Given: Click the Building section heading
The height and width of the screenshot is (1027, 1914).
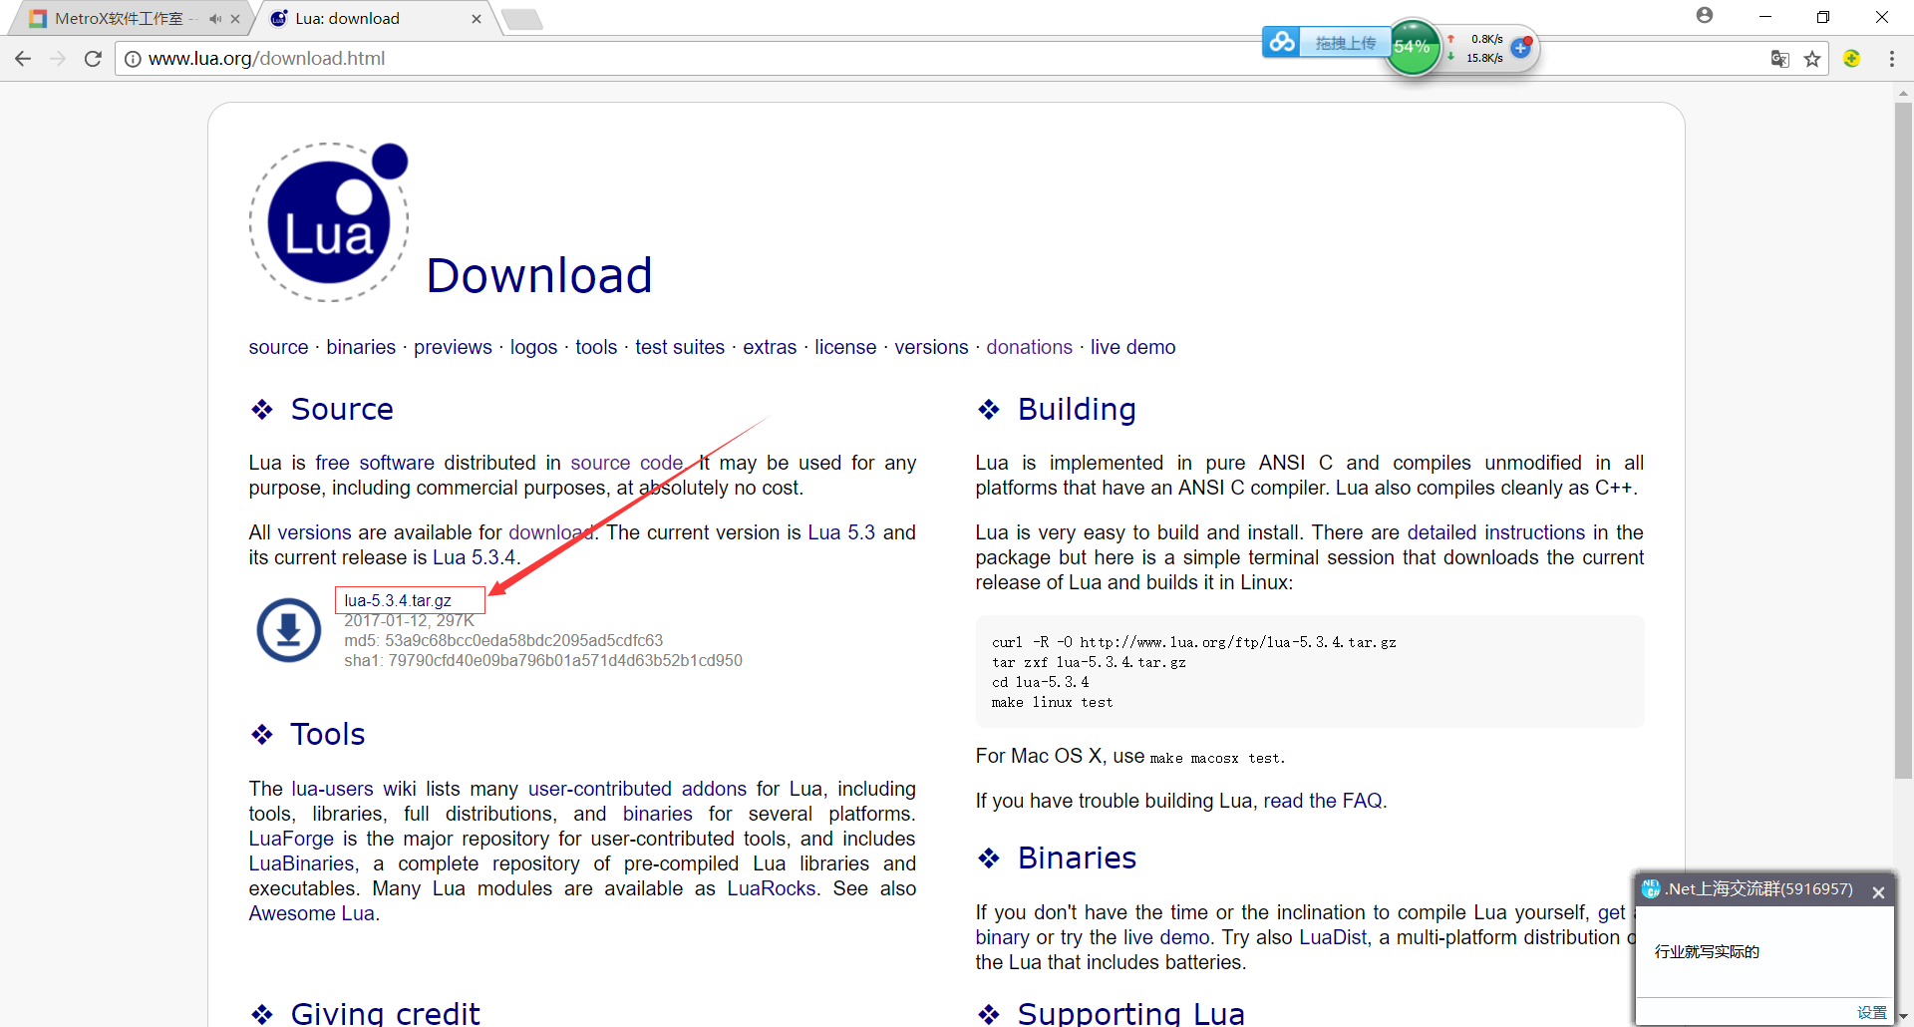Looking at the screenshot, I should point(1077,409).
